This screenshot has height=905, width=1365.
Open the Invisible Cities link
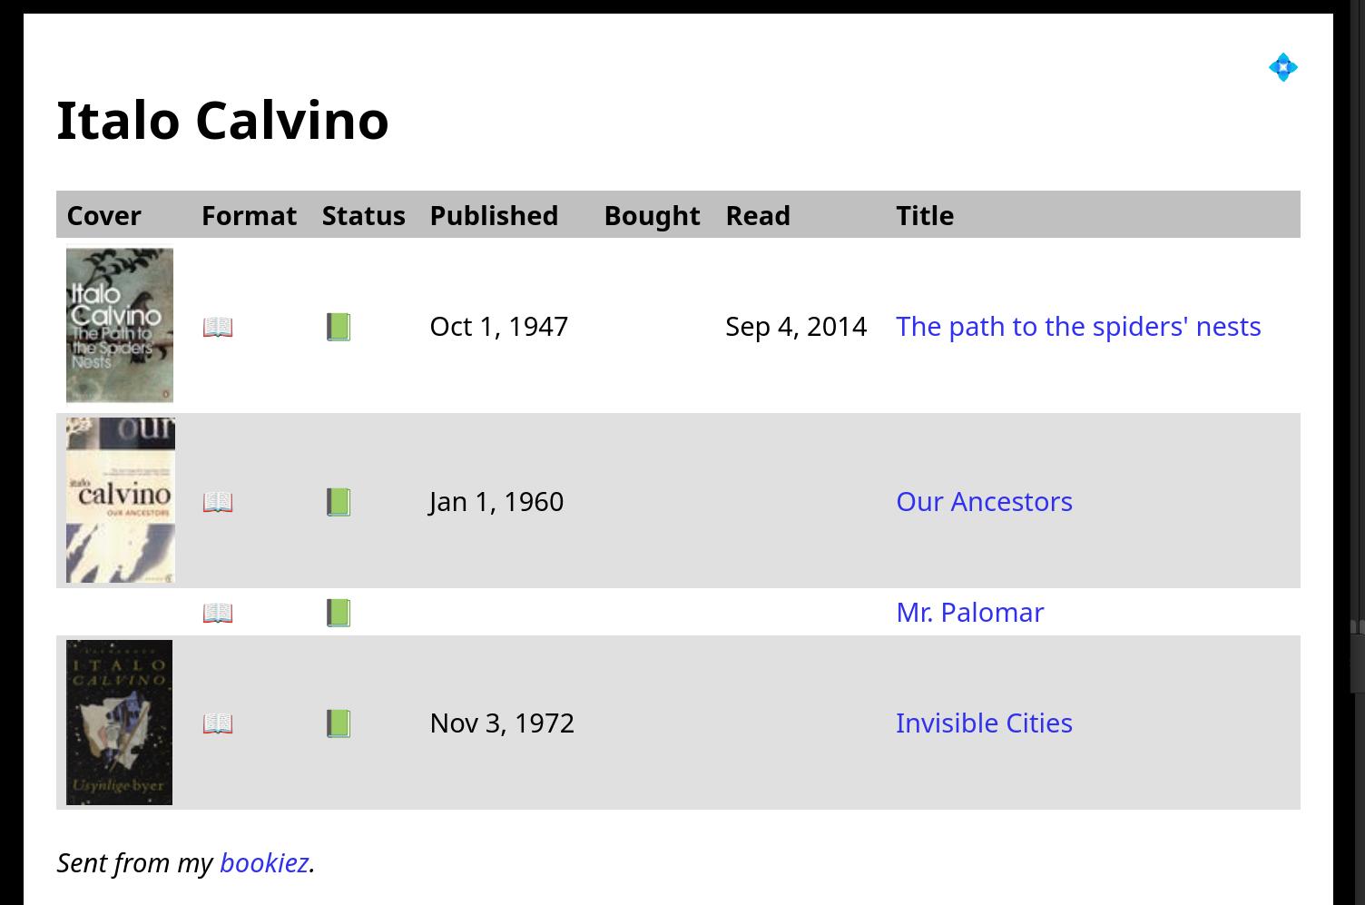coord(984,723)
